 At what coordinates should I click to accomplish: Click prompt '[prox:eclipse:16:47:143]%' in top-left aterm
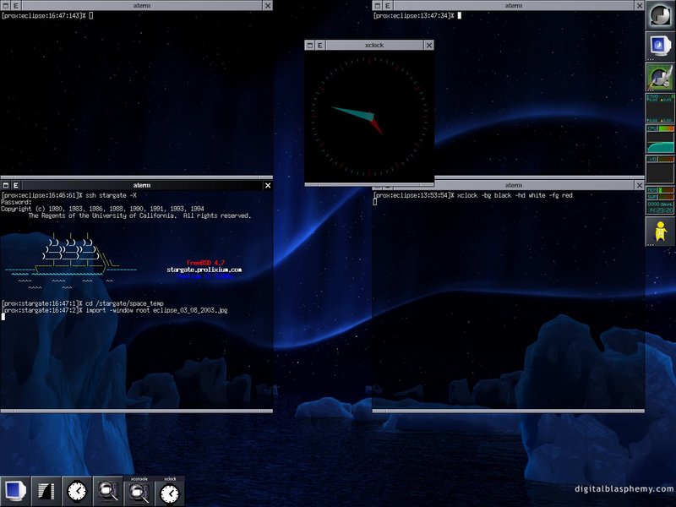43,15
